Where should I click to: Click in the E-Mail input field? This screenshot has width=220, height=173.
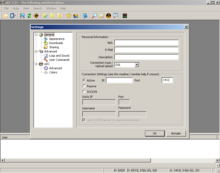click(146, 50)
